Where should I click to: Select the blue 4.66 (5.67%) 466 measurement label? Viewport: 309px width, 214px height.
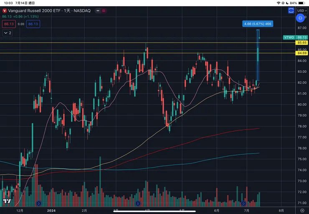258,24
